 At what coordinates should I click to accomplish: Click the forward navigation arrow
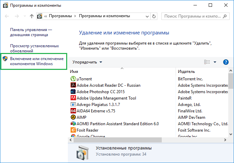pos(17,16)
